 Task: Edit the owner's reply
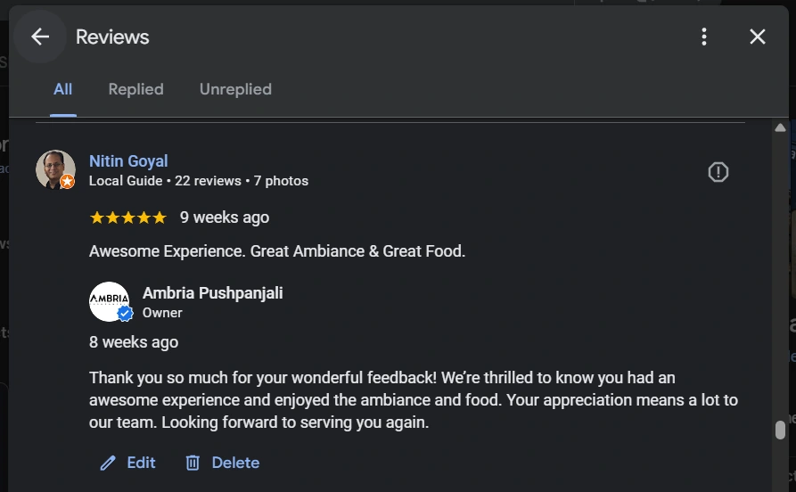coord(127,463)
